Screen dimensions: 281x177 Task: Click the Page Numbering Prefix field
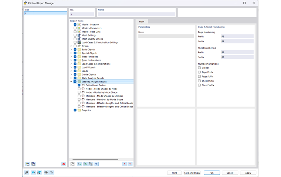pyautogui.click(x=237, y=36)
